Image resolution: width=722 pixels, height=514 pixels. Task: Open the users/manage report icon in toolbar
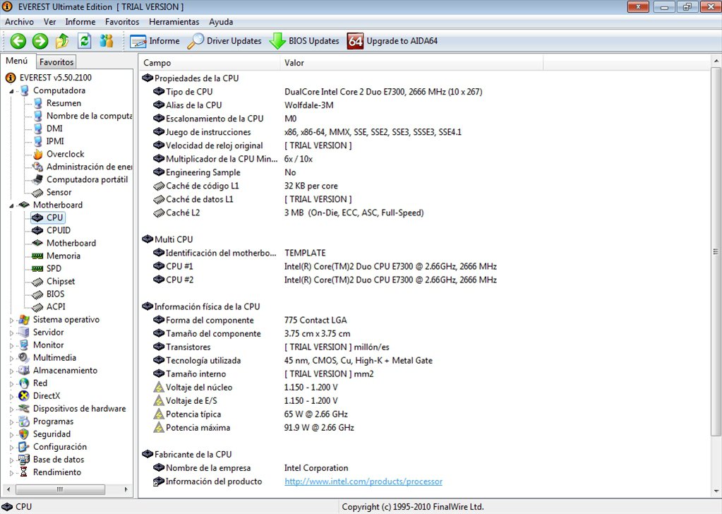[x=107, y=41]
